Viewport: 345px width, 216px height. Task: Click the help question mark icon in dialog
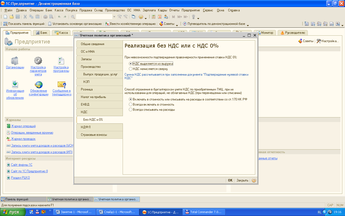pyautogui.click(x=254, y=180)
